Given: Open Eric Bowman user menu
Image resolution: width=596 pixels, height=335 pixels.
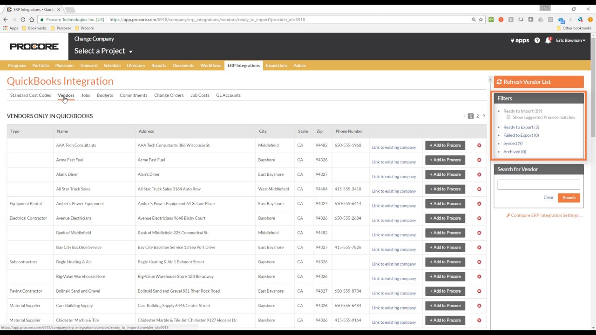Looking at the screenshot, I should [570, 40].
